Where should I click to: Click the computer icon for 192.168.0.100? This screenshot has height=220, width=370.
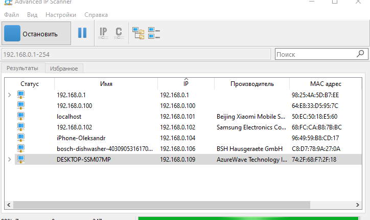tap(21, 105)
